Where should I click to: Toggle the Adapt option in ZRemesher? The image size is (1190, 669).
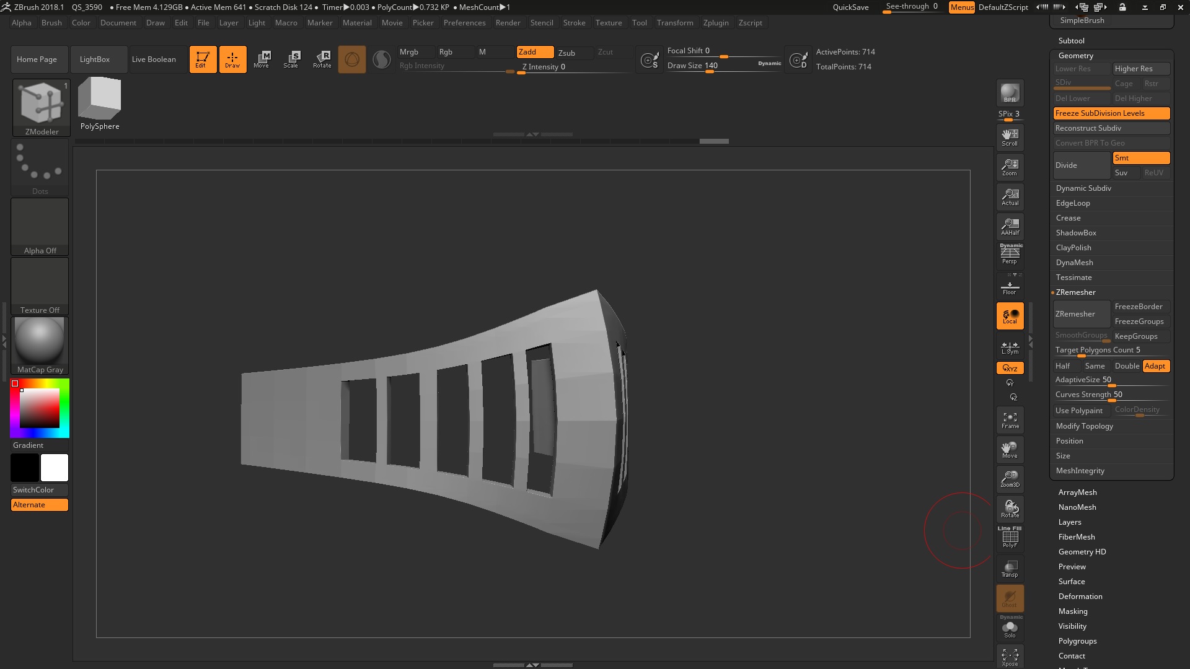[x=1156, y=366]
